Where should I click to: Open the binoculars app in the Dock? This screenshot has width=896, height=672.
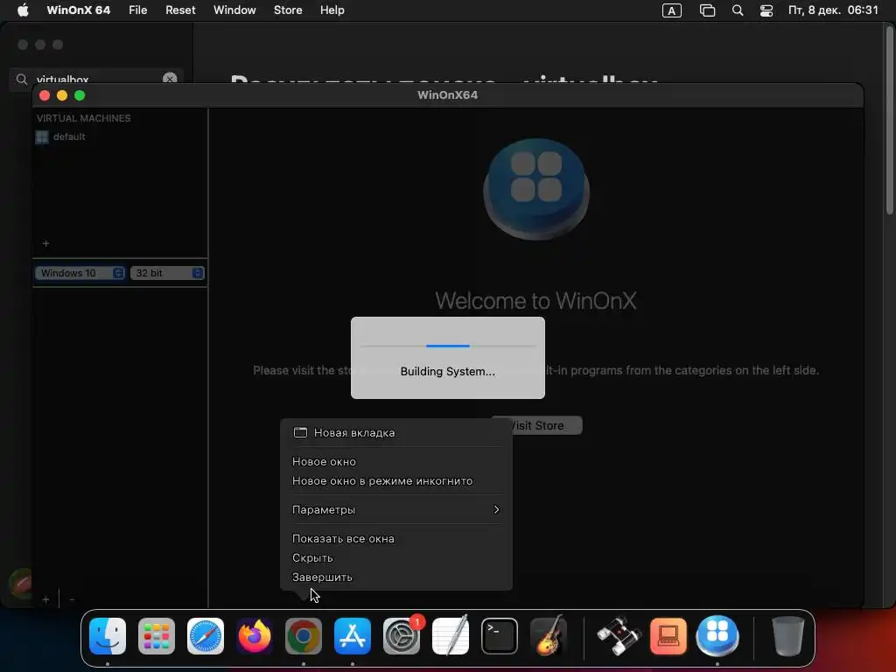pos(619,636)
